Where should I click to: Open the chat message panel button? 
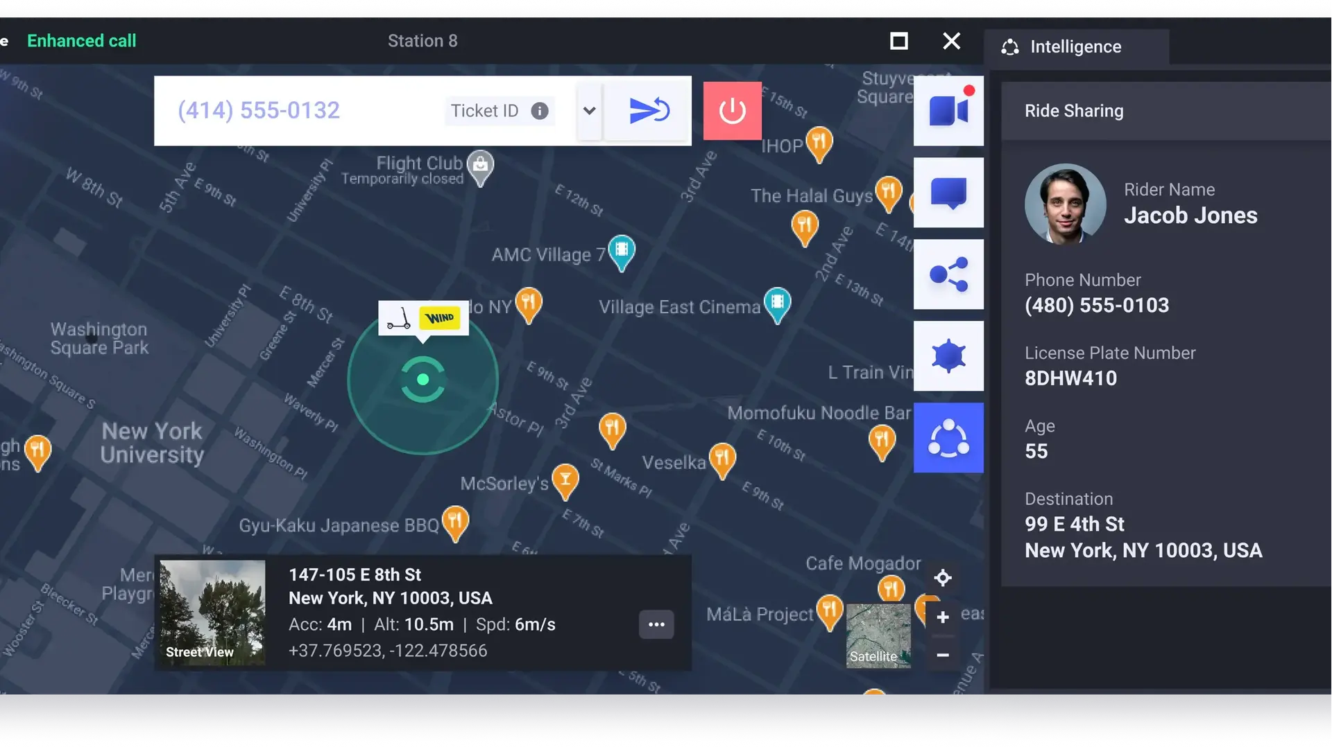point(948,193)
